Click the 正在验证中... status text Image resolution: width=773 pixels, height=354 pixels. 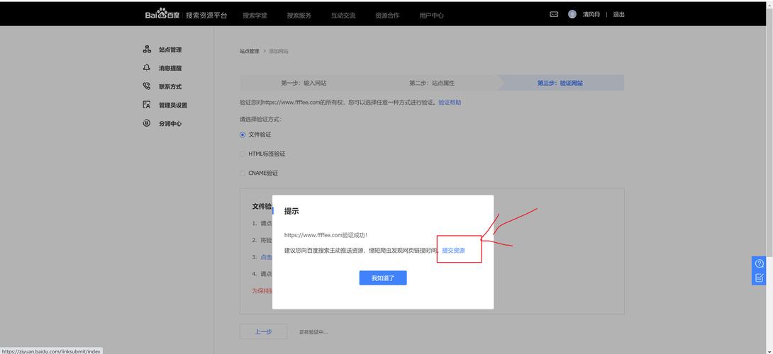pyautogui.click(x=313, y=332)
